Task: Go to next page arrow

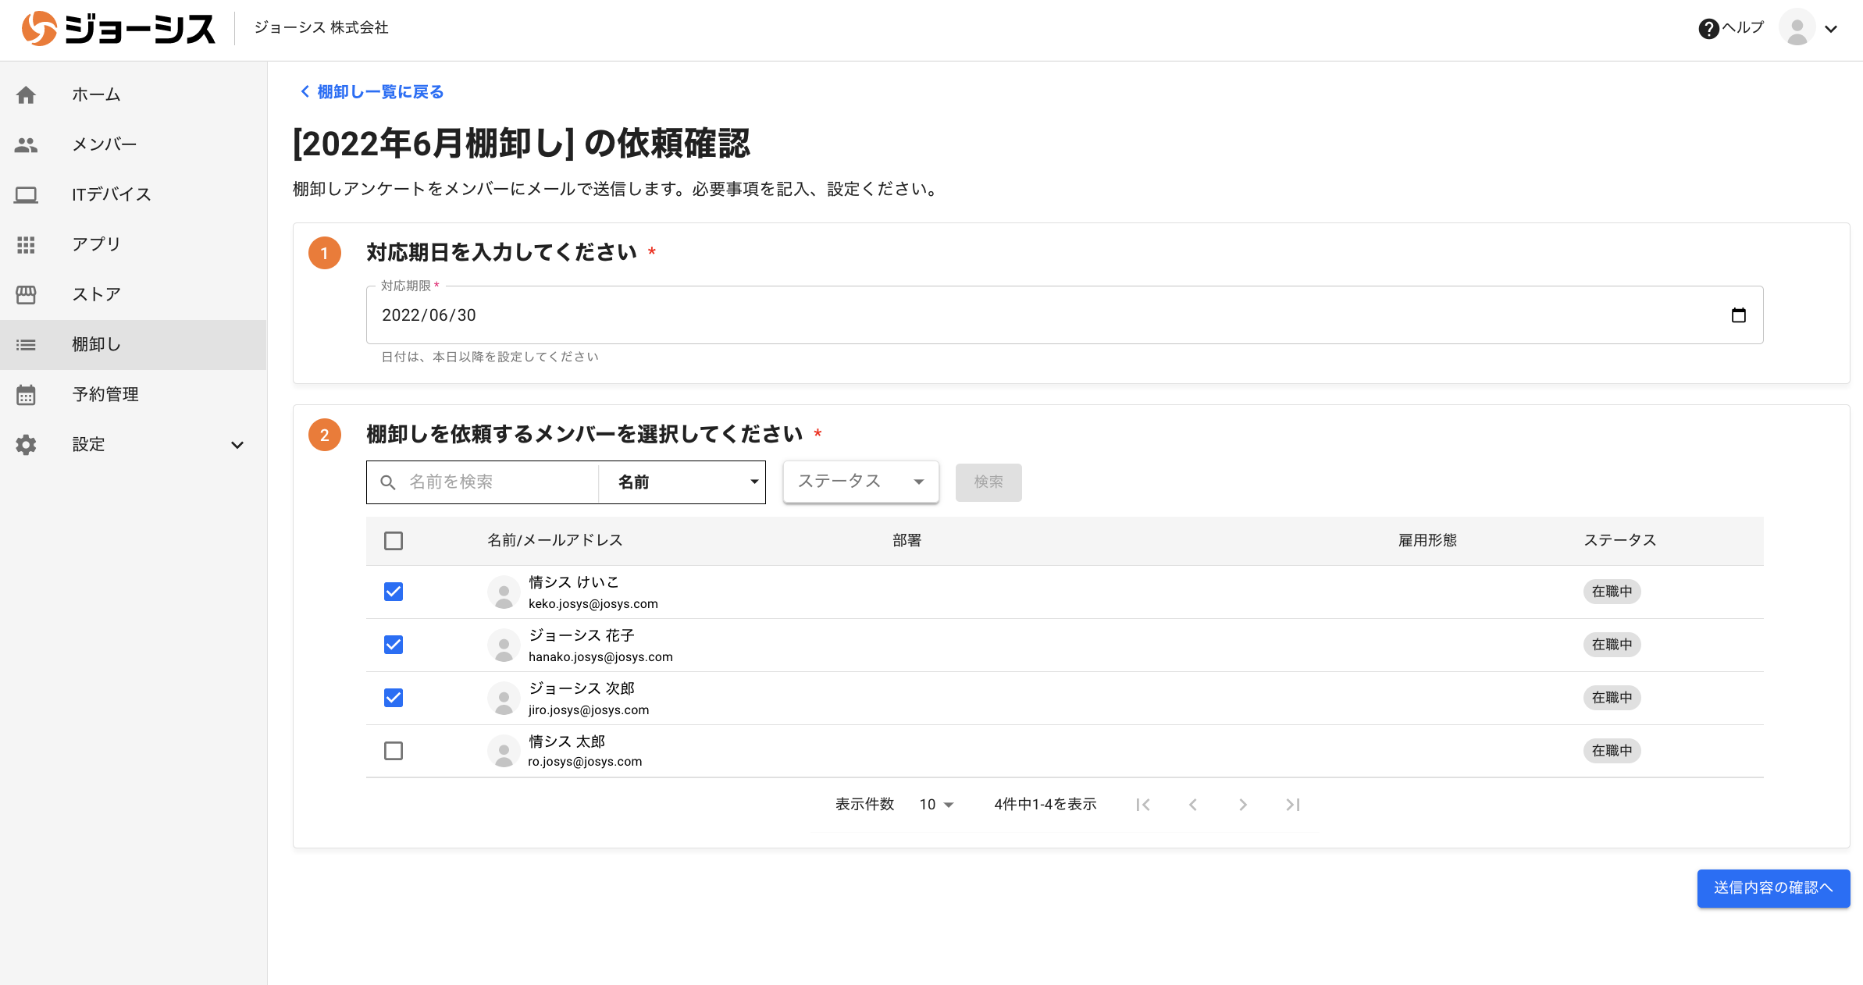Action: 1242,805
